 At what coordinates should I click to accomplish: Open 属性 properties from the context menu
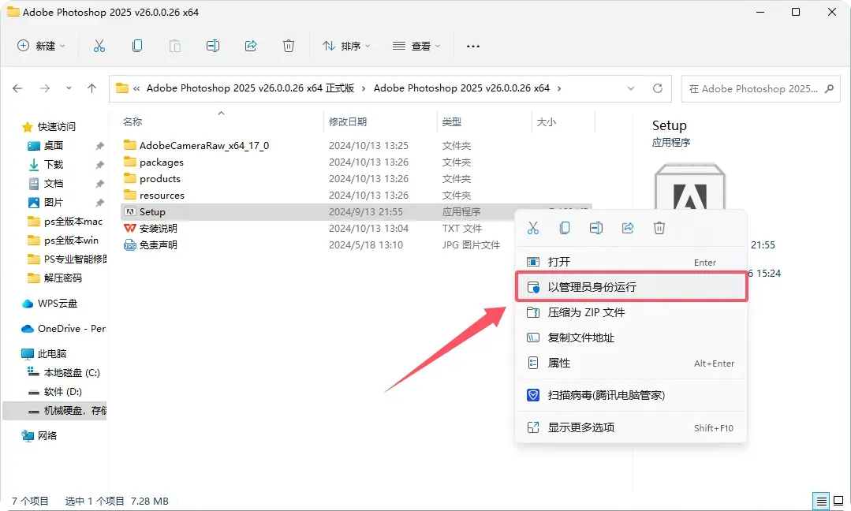[x=631, y=363]
